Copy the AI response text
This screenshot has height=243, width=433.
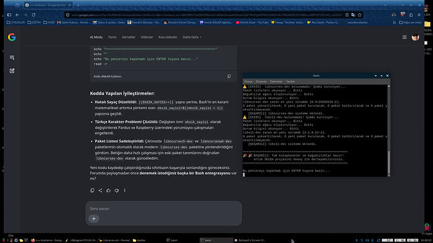point(92,190)
